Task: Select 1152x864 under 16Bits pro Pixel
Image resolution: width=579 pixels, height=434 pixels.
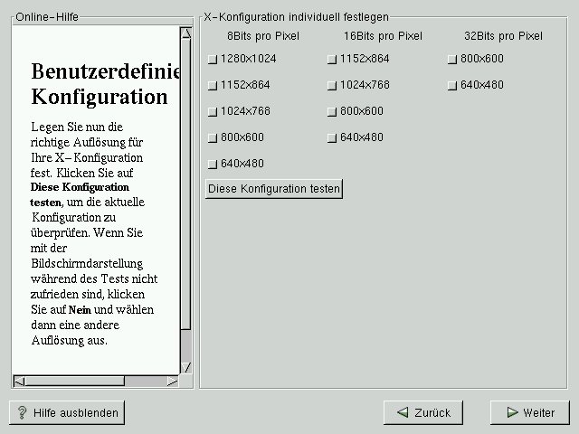Action: 332,60
